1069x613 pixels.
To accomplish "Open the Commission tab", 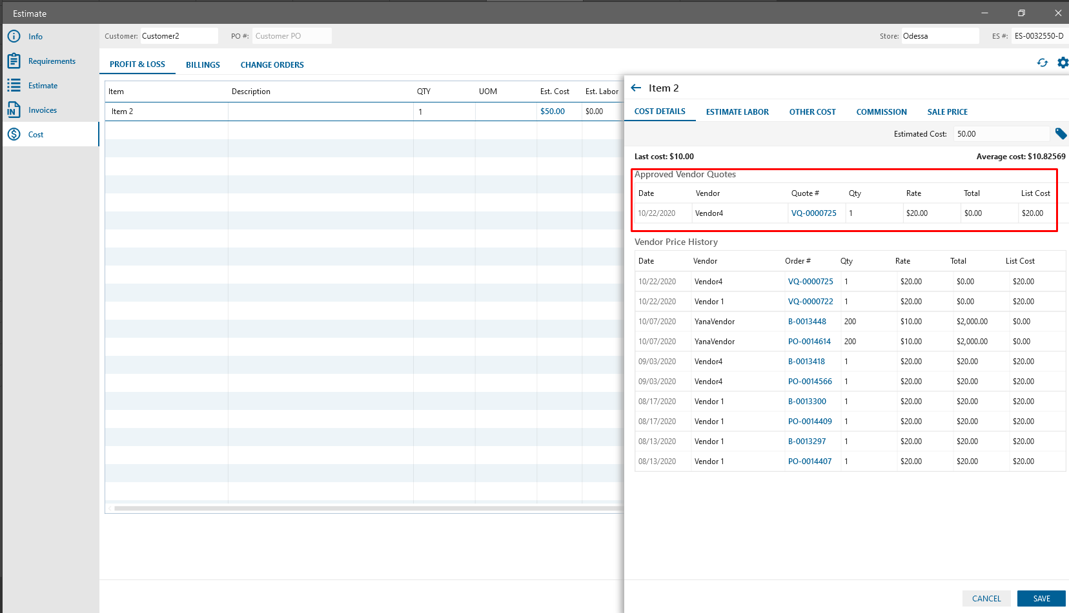I will point(881,112).
